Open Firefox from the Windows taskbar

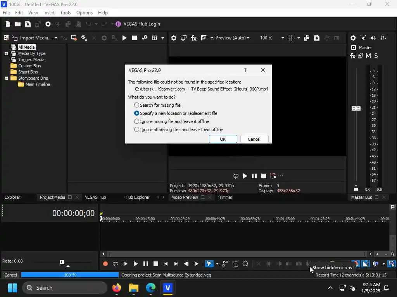point(117,288)
